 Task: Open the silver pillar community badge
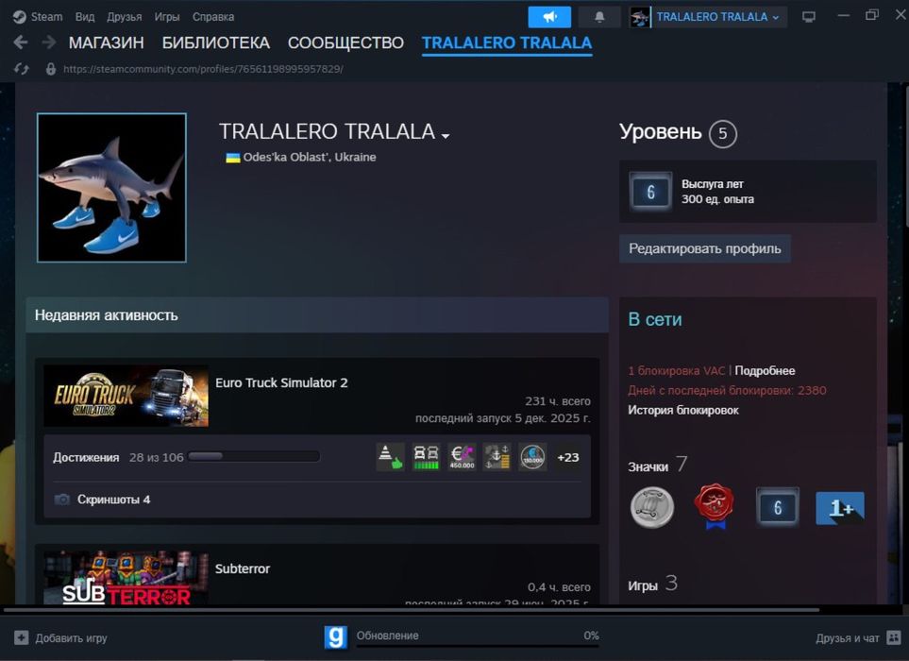coord(652,507)
